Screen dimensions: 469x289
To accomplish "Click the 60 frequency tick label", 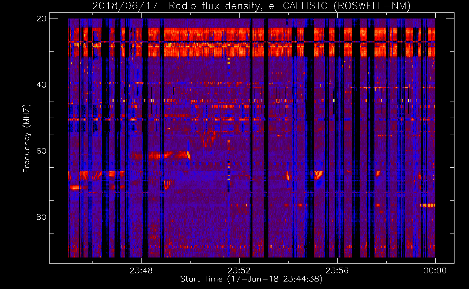I will tap(41, 151).
